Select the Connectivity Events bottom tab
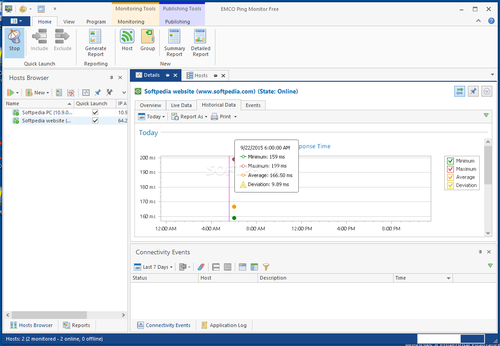This screenshot has width=500, height=346. pyautogui.click(x=164, y=325)
